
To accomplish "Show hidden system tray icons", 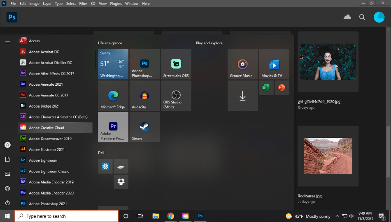I will (337, 216).
